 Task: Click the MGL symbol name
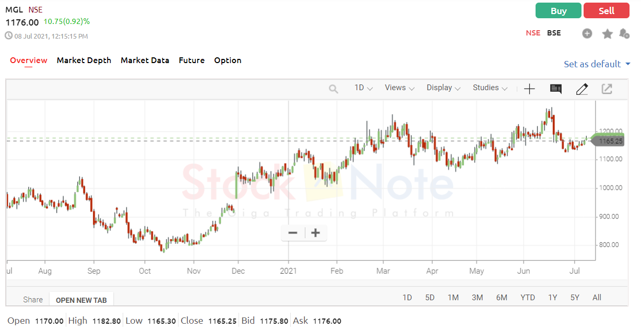click(14, 10)
